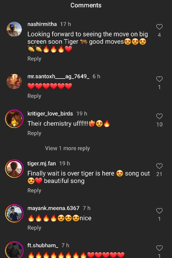Like mayank.meena.6367's nice comment

159,211
